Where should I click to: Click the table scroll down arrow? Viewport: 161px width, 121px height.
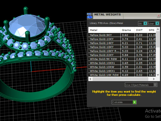tap(158, 75)
